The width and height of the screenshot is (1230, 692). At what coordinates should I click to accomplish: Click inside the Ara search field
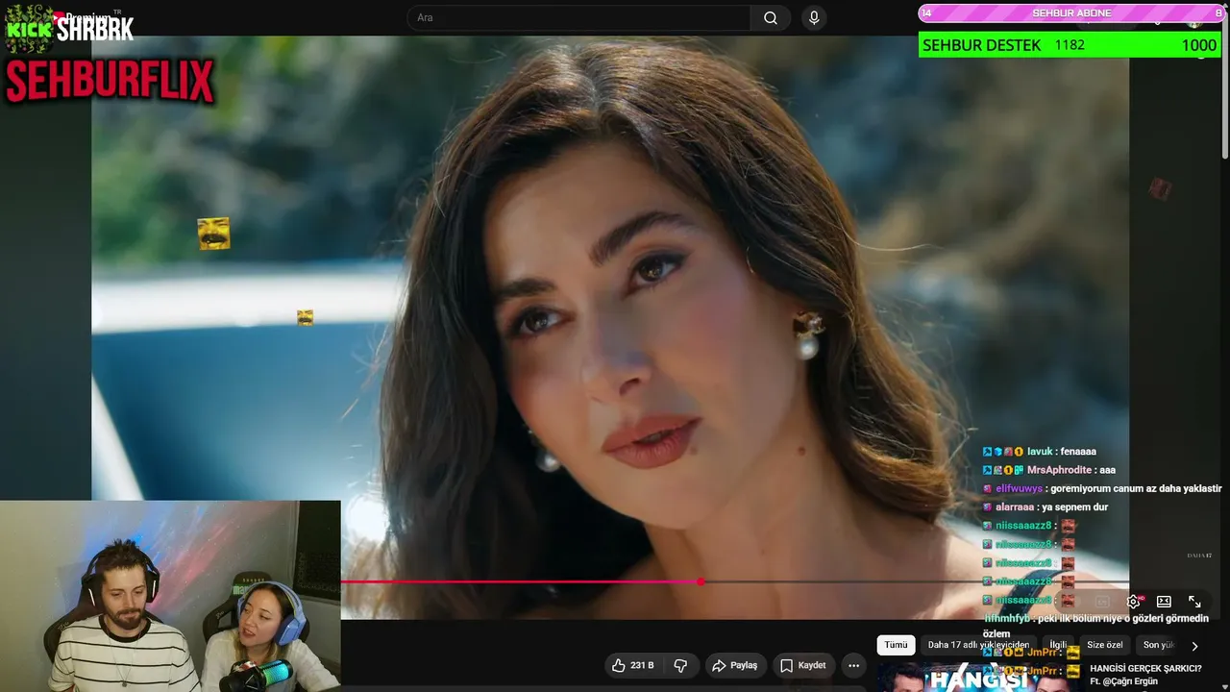coord(579,18)
